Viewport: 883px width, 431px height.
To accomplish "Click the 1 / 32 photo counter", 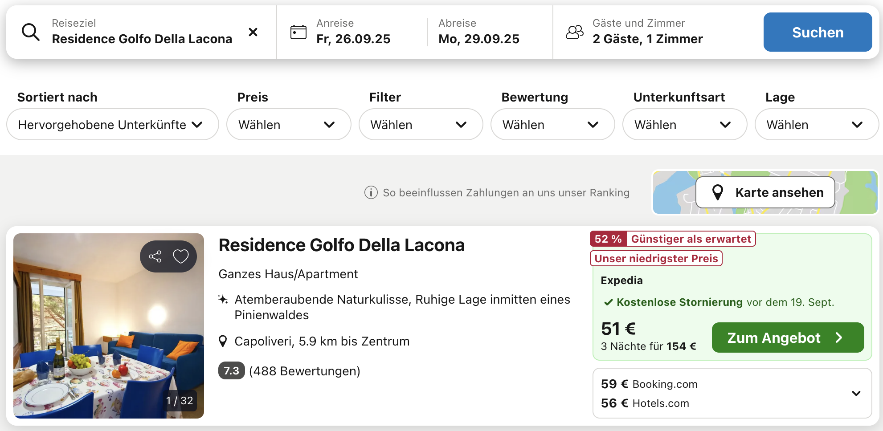I will (x=180, y=401).
